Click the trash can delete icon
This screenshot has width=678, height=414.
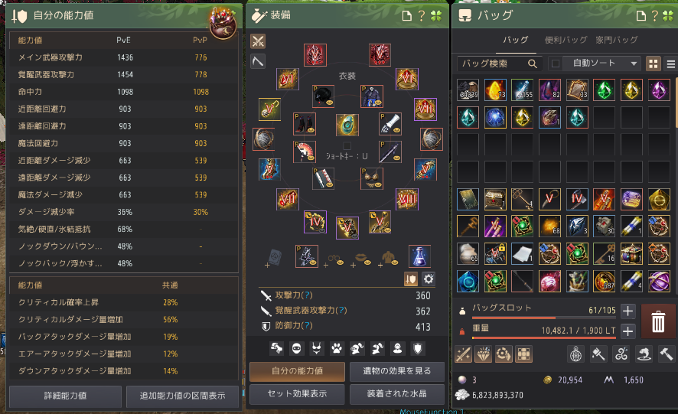coord(658,321)
